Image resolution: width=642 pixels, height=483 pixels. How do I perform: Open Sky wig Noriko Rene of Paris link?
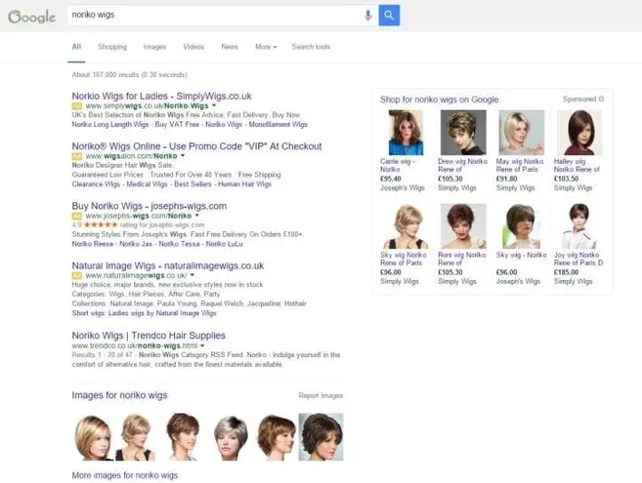click(404, 259)
